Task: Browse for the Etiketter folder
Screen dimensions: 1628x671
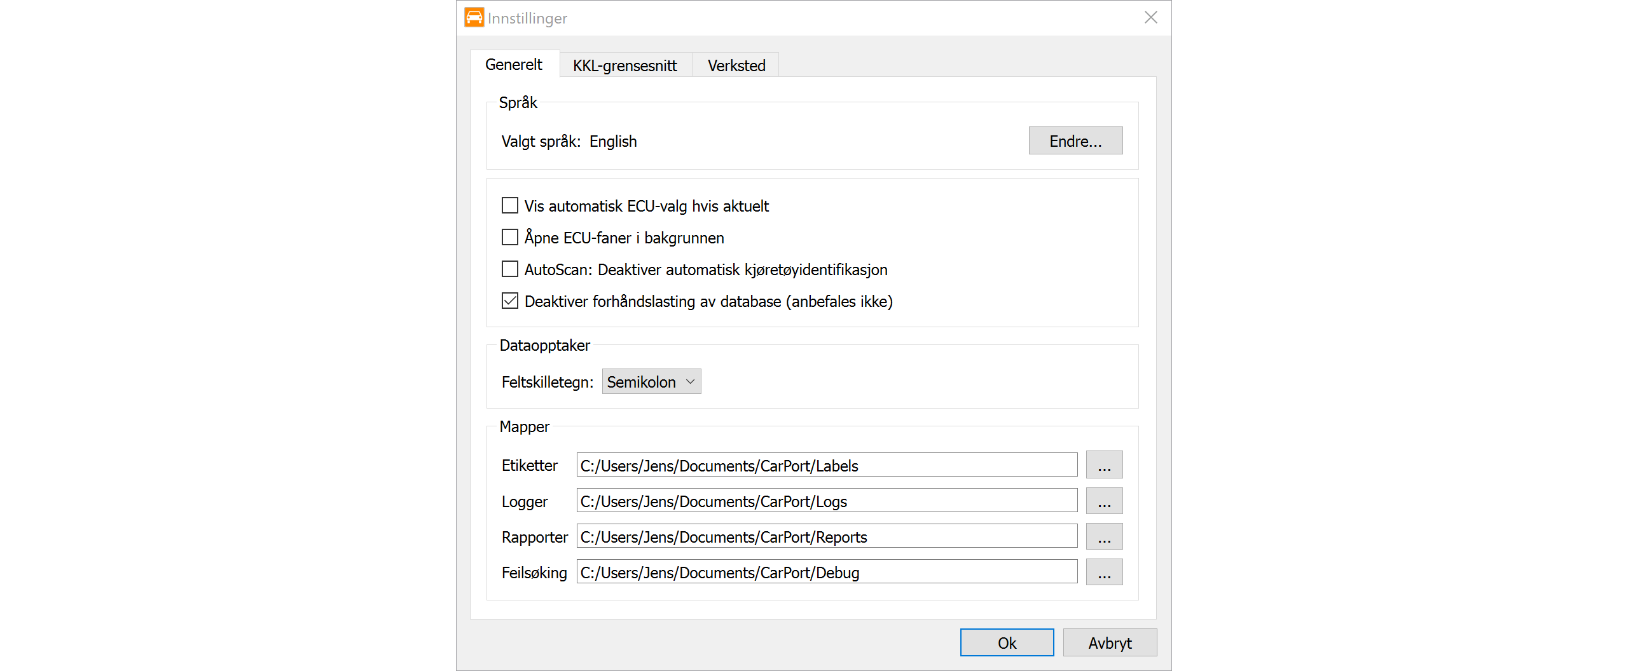Action: pyautogui.click(x=1104, y=465)
